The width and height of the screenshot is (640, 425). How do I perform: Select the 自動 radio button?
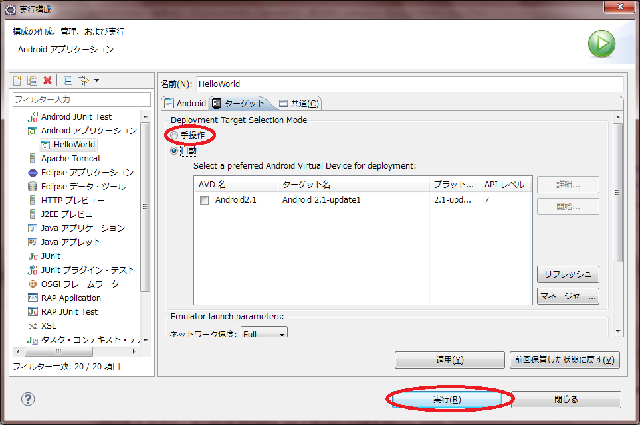click(x=174, y=151)
